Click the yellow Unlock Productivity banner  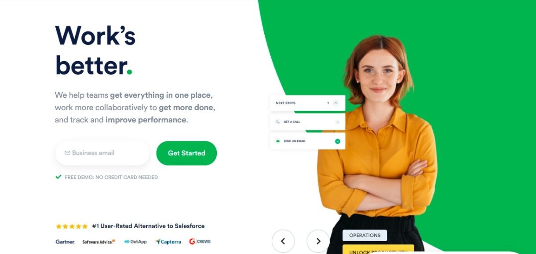tap(378, 249)
